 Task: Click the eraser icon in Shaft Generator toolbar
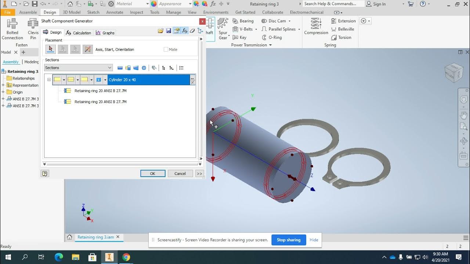tap(192, 31)
